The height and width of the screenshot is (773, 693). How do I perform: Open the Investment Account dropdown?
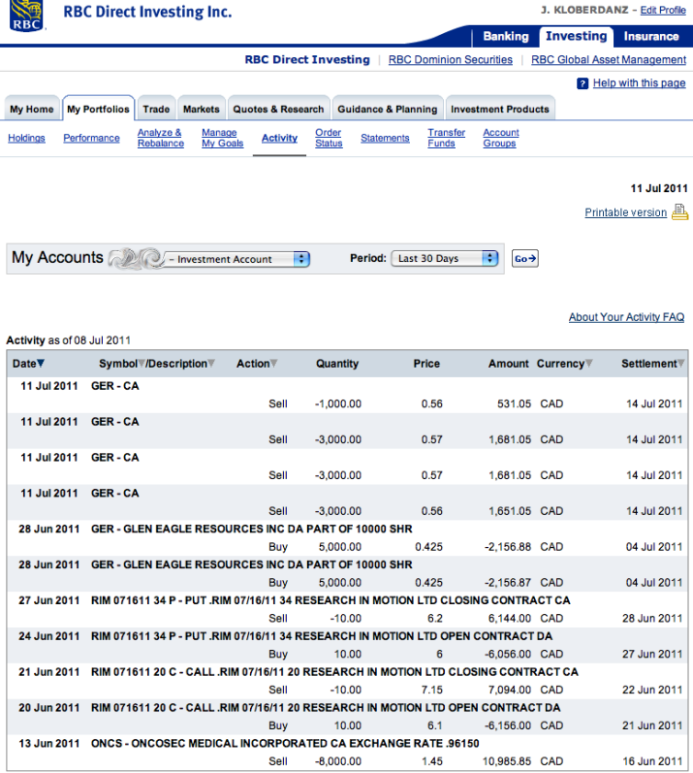(237, 259)
